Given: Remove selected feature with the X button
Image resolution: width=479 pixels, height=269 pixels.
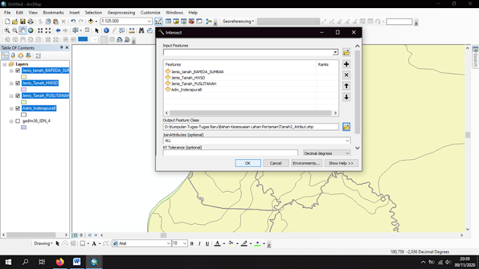Looking at the screenshot, I should (x=346, y=75).
